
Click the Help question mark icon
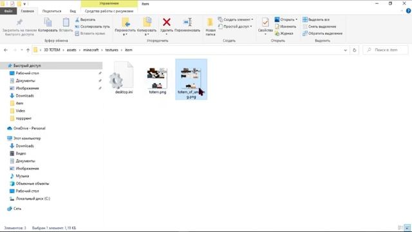point(409,11)
